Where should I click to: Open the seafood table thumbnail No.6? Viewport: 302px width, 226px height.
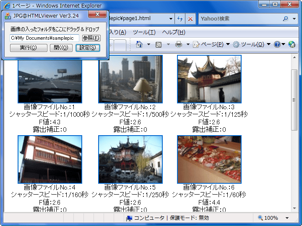[209, 159]
